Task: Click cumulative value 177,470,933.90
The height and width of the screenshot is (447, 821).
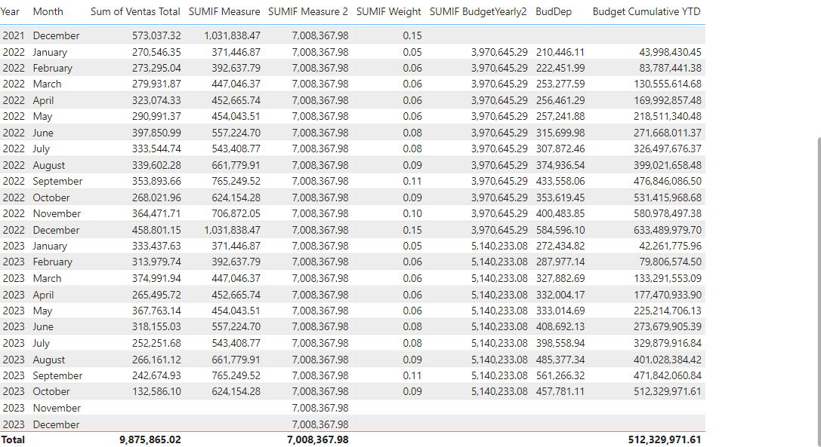Action: pyautogui.click(x=668, y=295)
